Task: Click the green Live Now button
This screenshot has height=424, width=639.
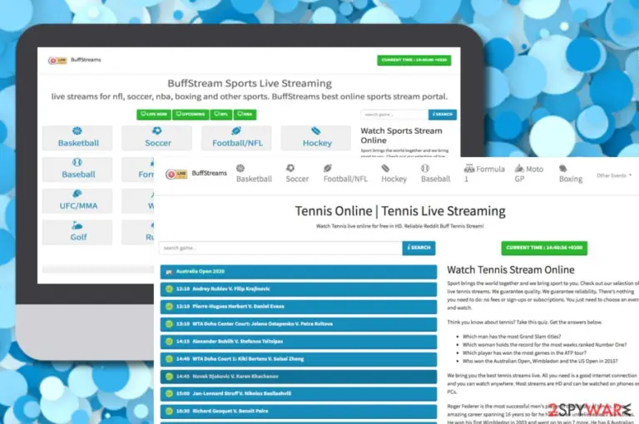Action: tap(154, 115)
